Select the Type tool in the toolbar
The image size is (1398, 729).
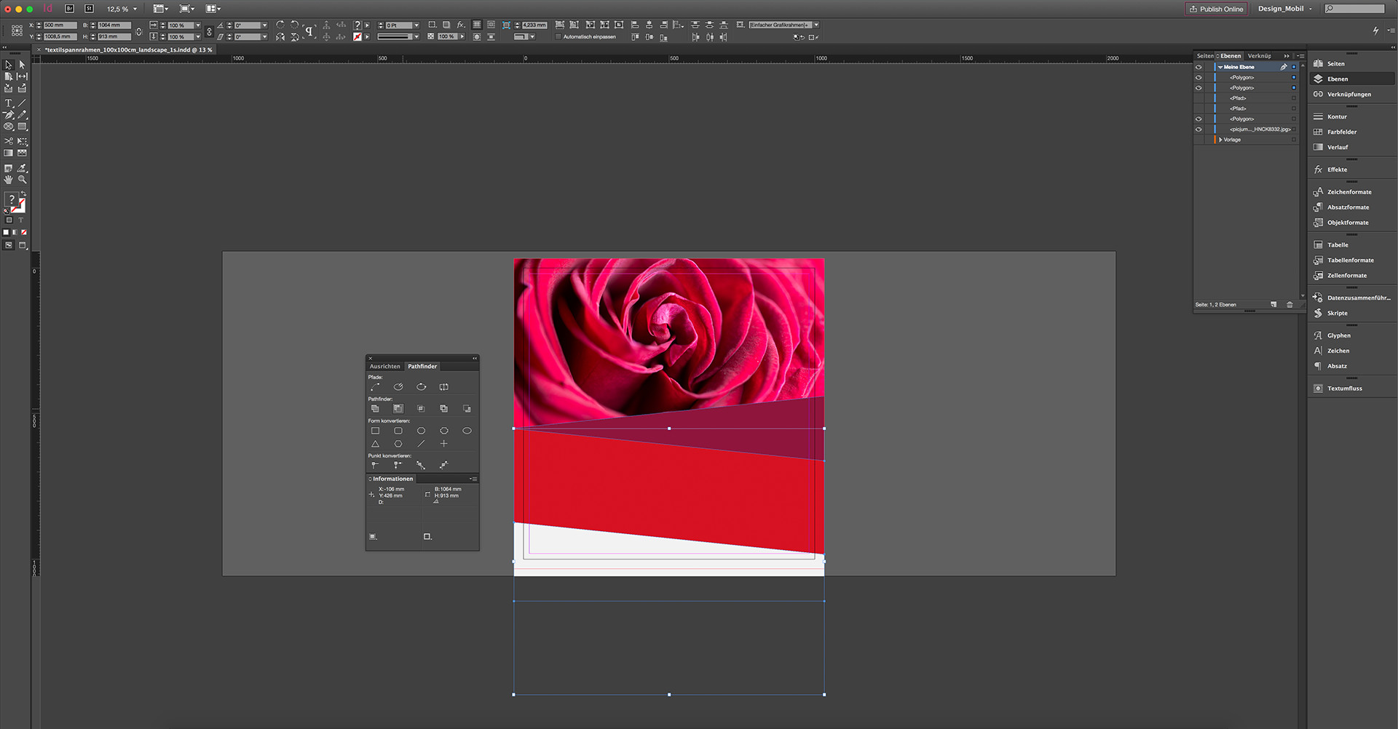9,103
